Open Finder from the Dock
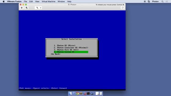The width and height of the screenshot is (171, 96). 70,93
